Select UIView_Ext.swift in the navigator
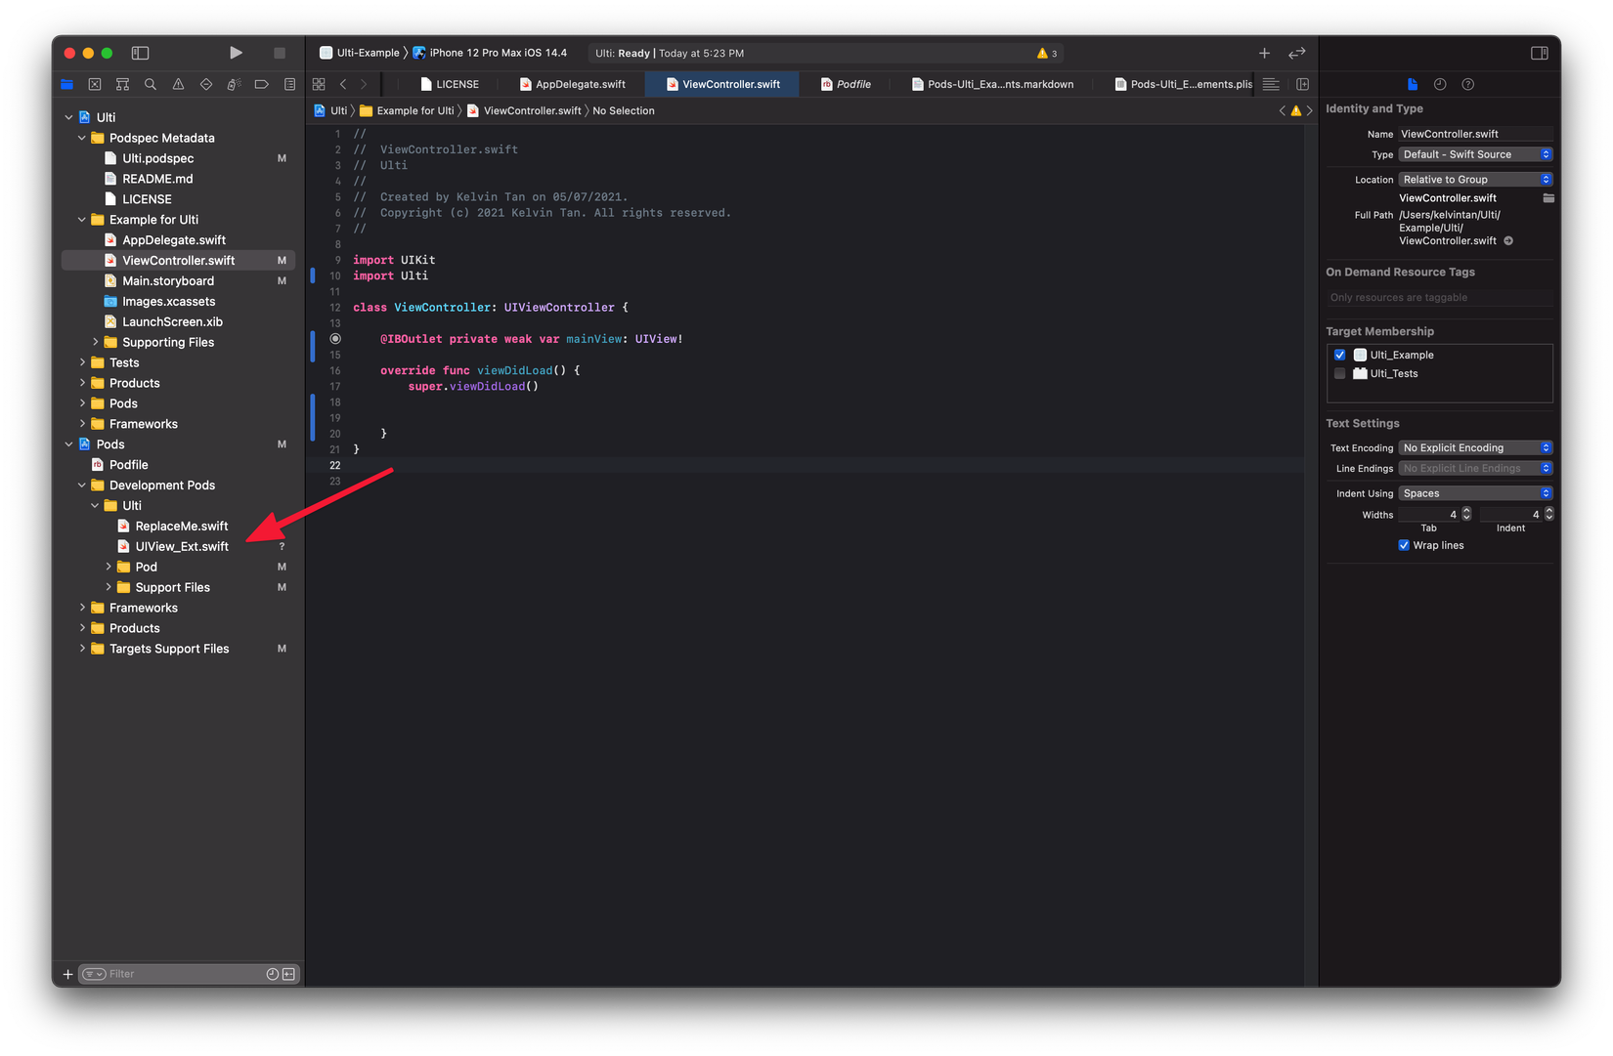The height and width of the screenshot is (1056, 1613). pos(182,546)
